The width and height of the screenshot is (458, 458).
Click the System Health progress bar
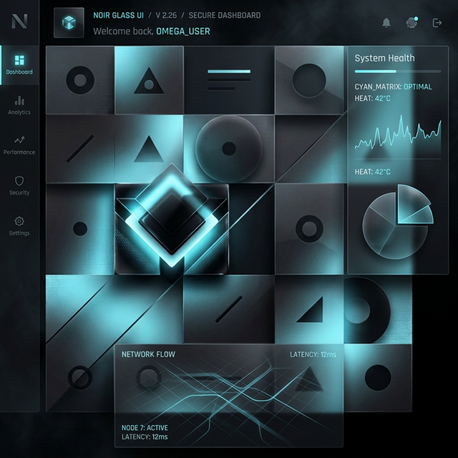[x=398, y=72]
